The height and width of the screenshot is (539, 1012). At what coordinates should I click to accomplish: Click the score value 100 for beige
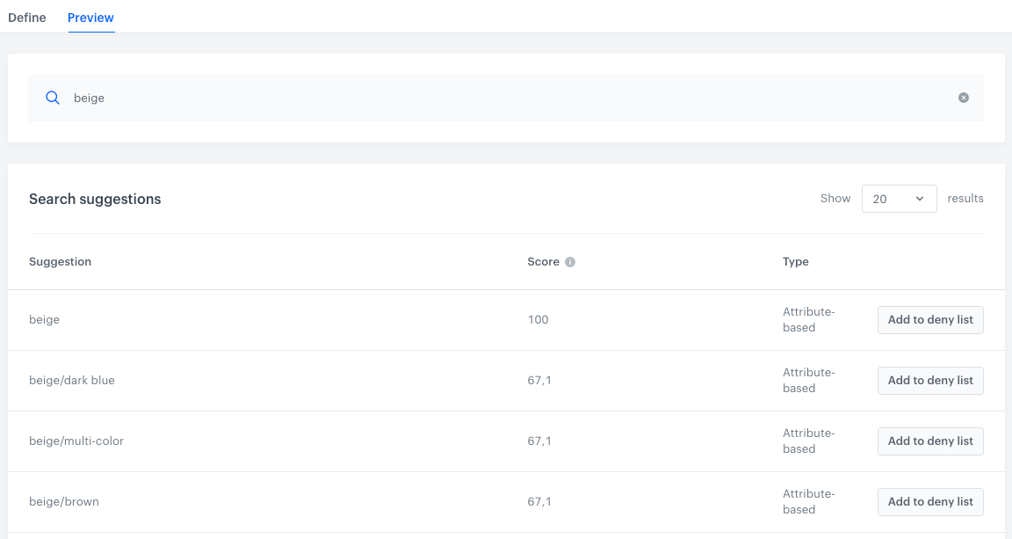click(x=539, y=319)
